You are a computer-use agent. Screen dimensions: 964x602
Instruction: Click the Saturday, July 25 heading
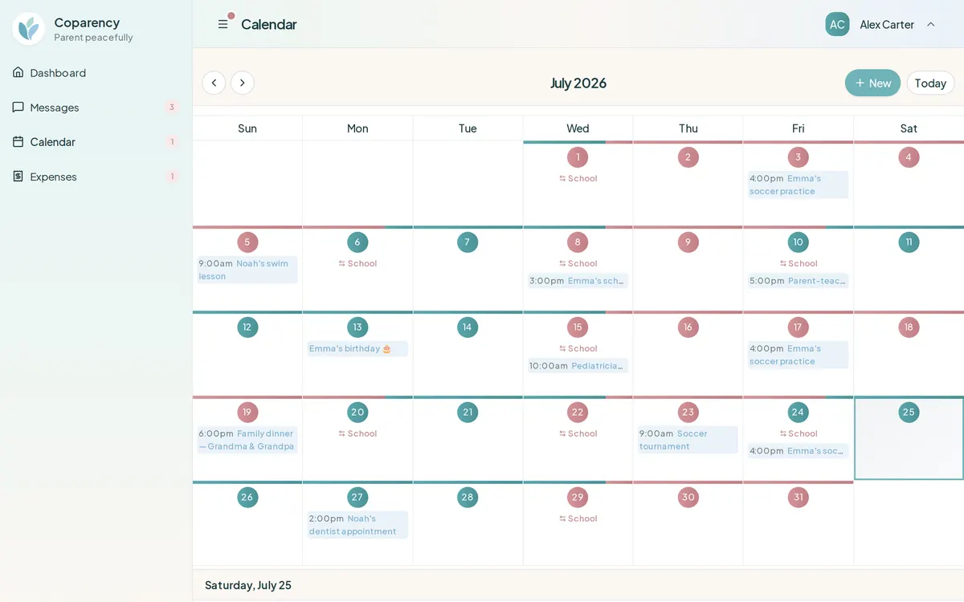248,585
